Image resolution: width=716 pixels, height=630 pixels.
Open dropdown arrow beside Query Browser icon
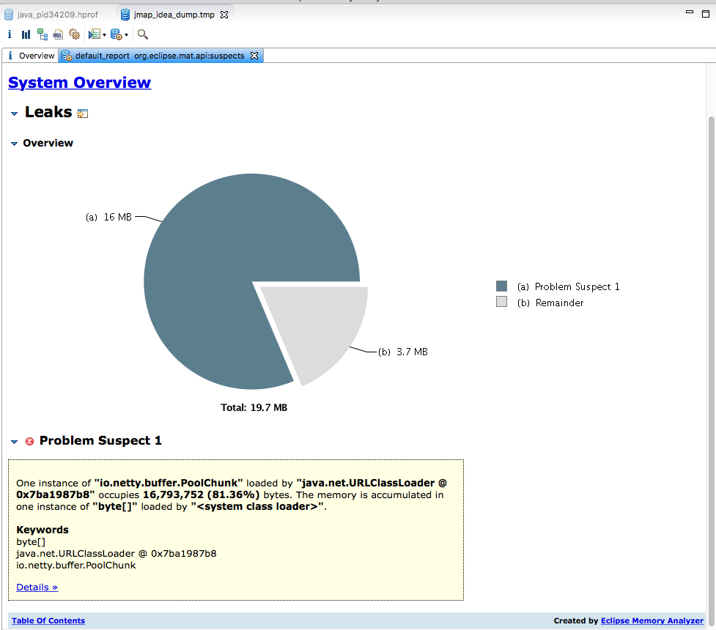pos(127,35)
